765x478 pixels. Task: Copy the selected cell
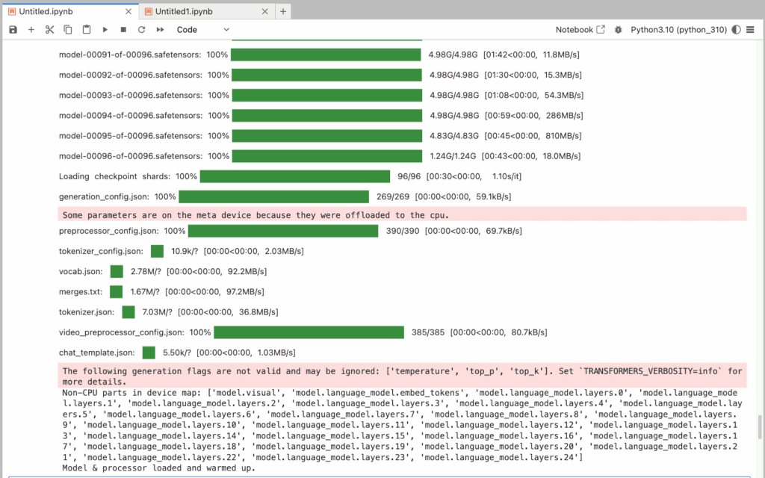pyautogui.click(x=68, y=30)
